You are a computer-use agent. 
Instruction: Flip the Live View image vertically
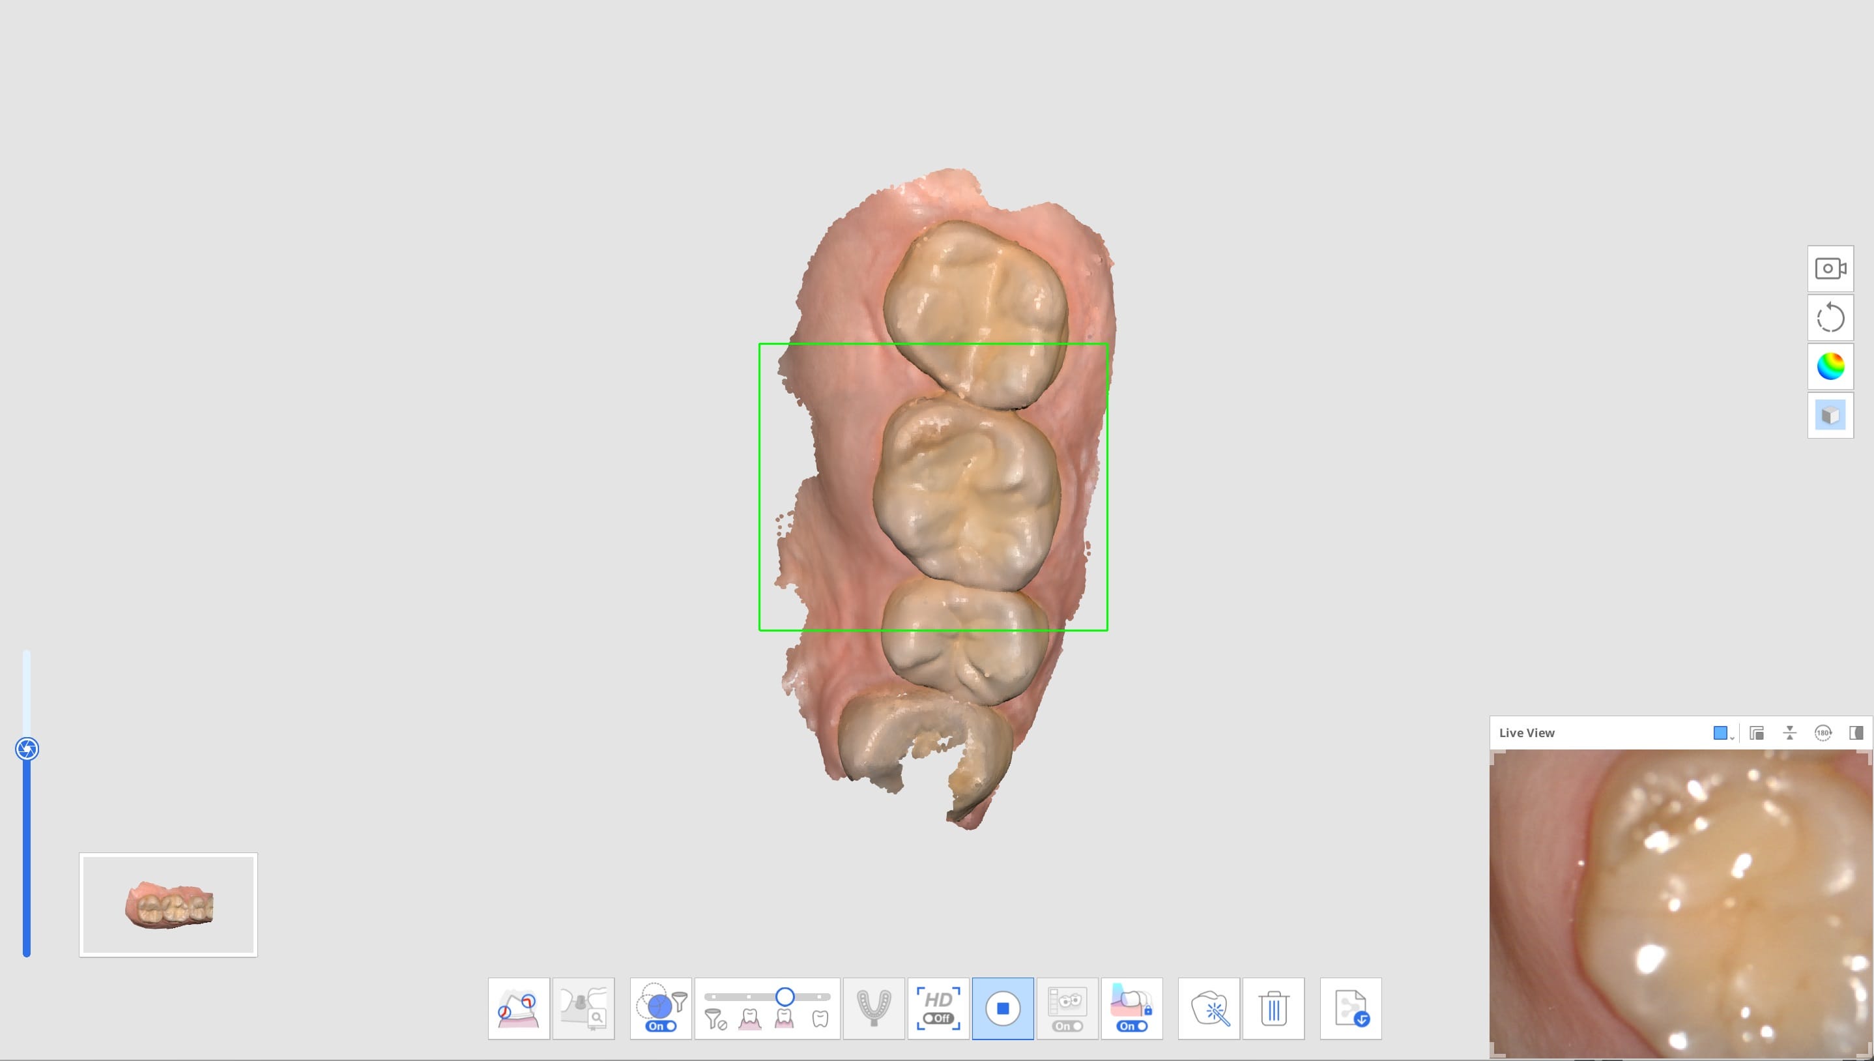point(1789,733)
